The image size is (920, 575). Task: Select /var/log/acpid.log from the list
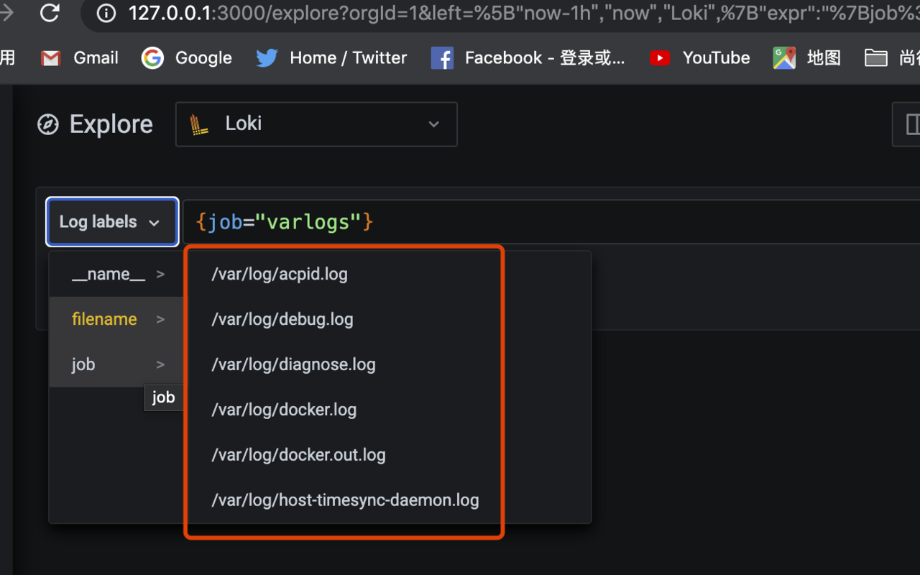coord(280,274)
